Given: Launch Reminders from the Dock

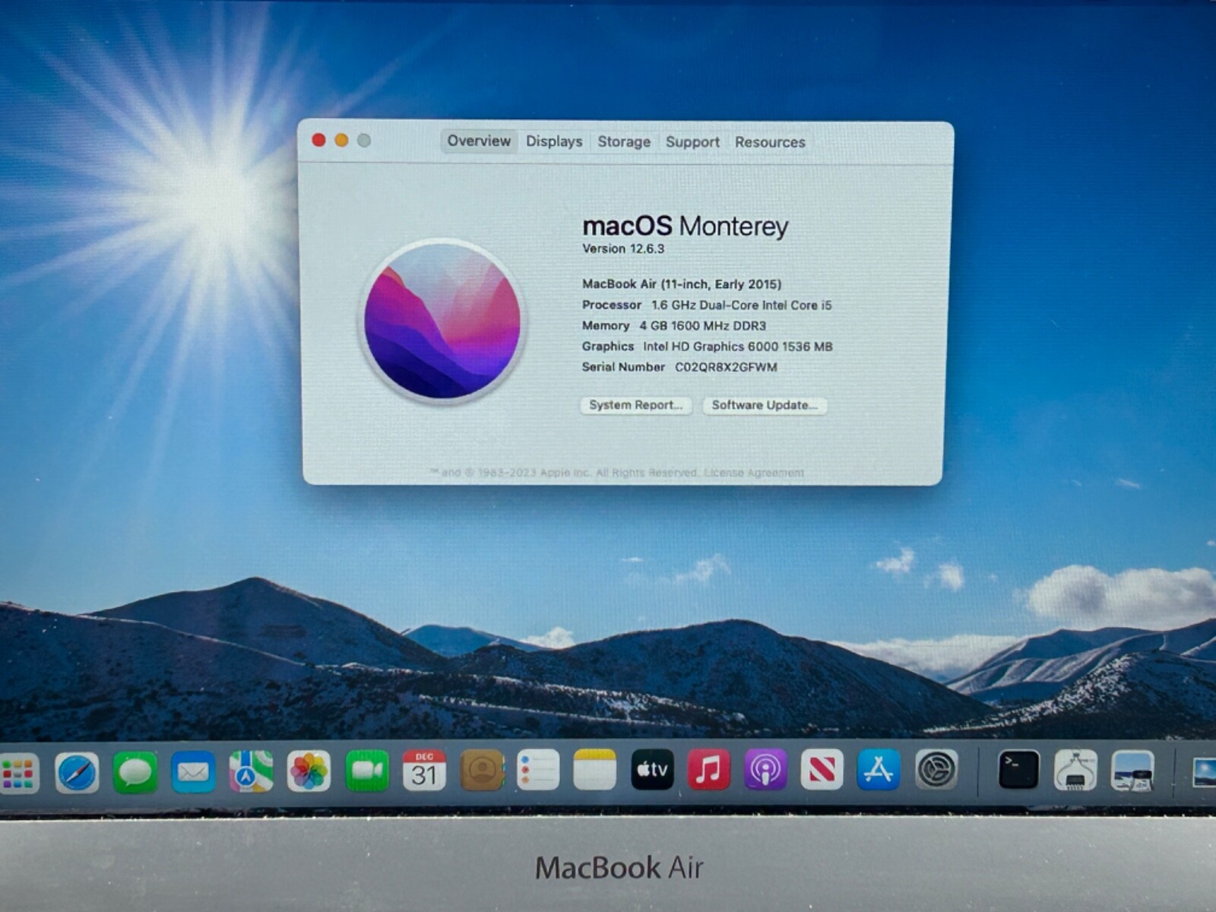Looking at the screenshot, I should pos(538,770).
